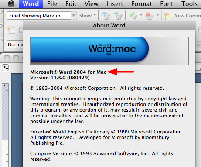Expand the Show markup options menu

(88, 16)
